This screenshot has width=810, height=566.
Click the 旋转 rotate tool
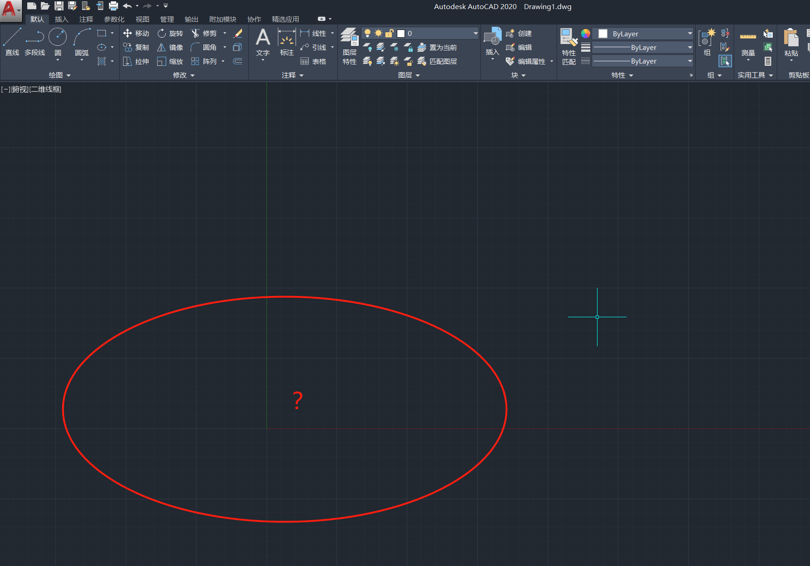(x=170, y=33)
